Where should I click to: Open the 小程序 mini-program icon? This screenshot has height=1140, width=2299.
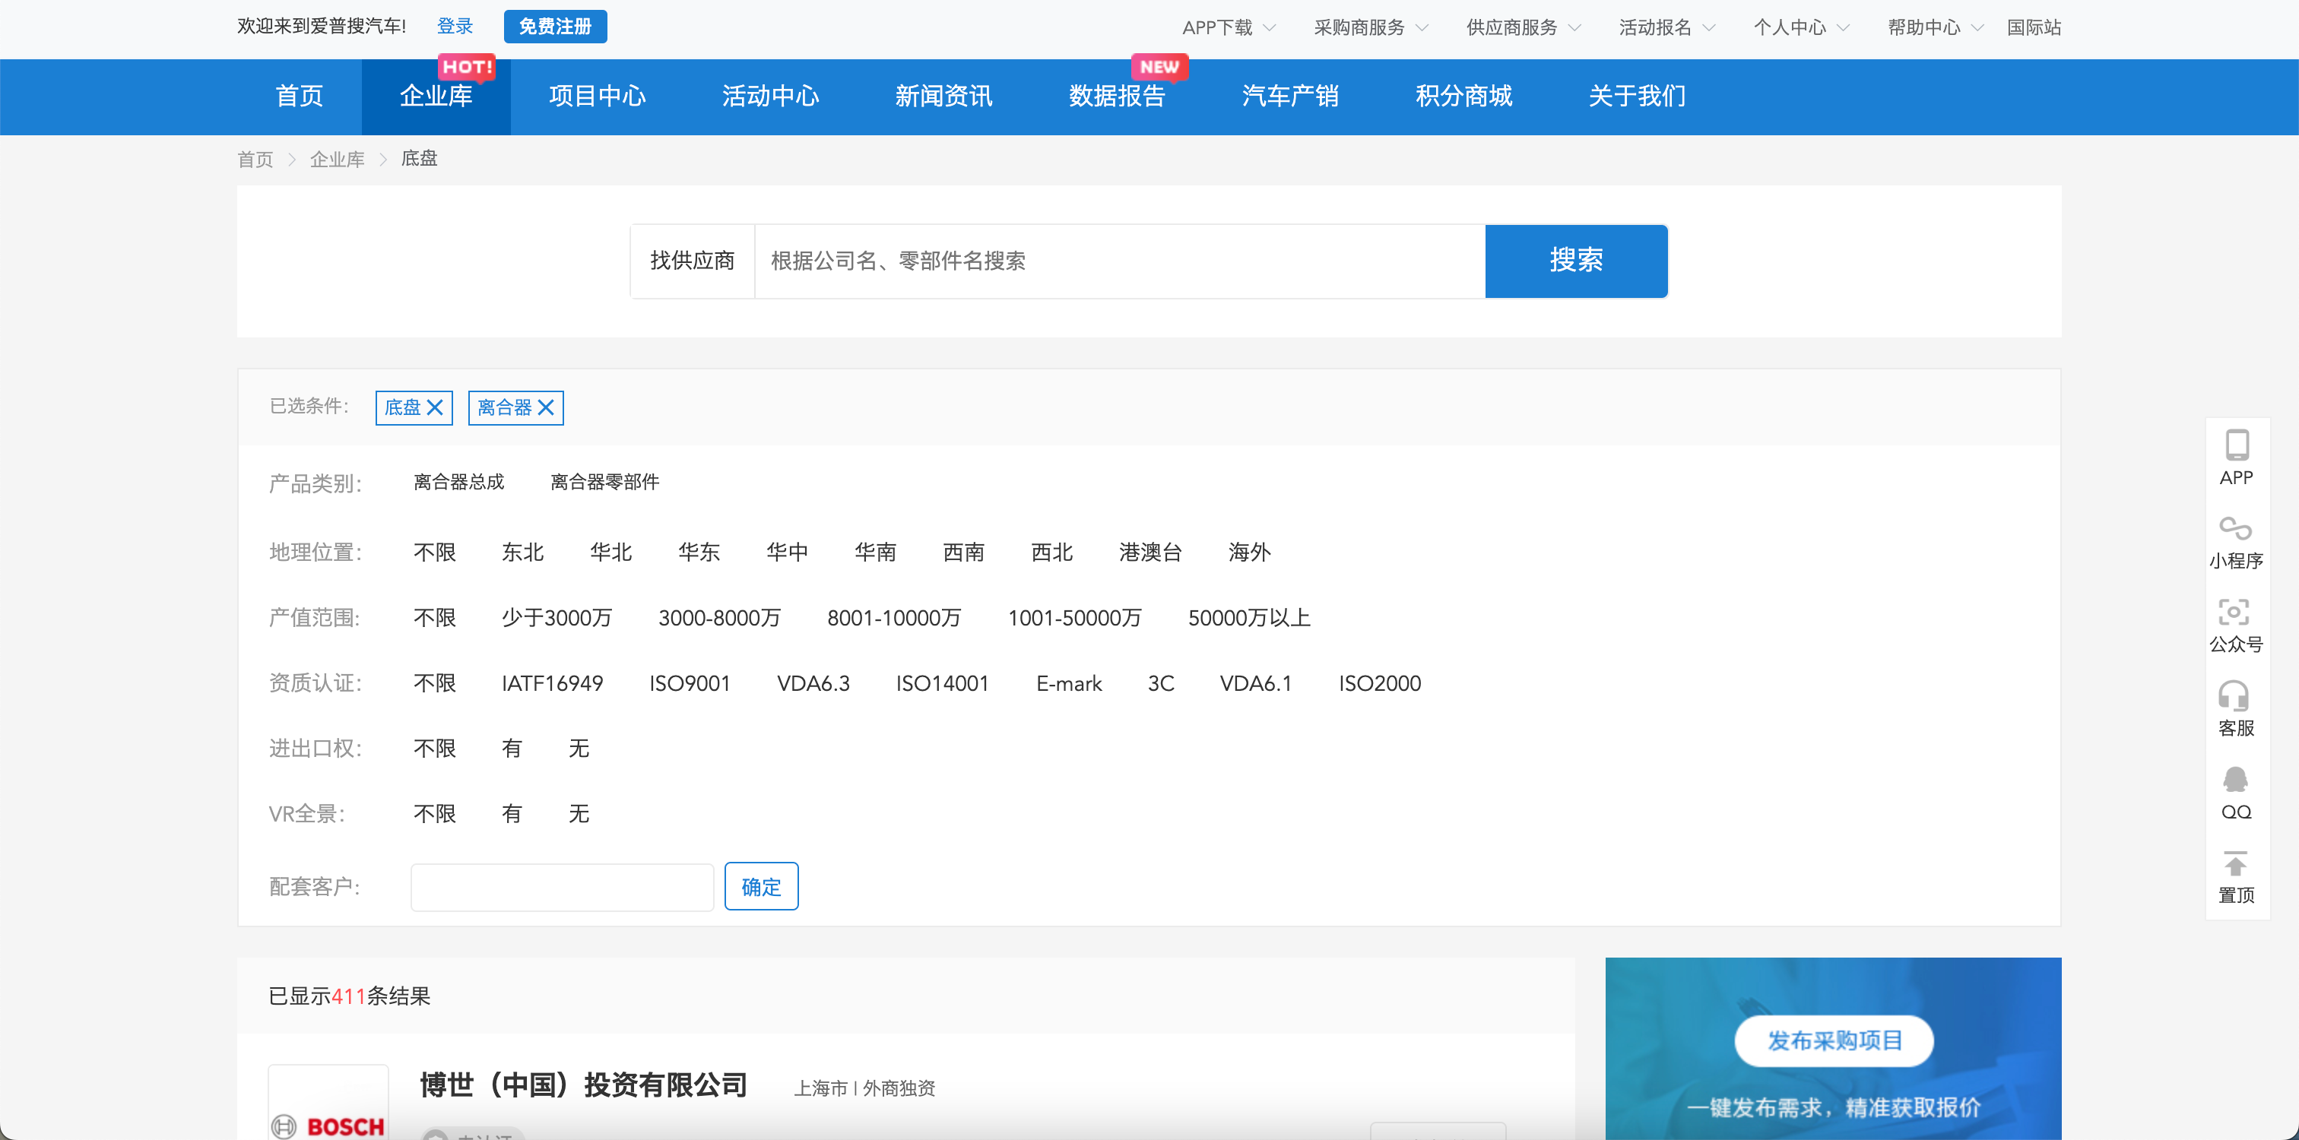pos(2236,541)
